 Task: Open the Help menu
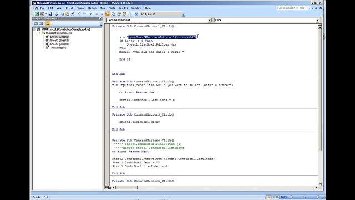coord(148,8)
